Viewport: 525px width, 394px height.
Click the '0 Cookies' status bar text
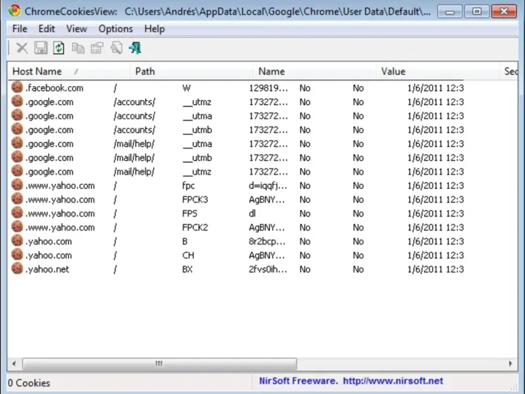(29, 383)
